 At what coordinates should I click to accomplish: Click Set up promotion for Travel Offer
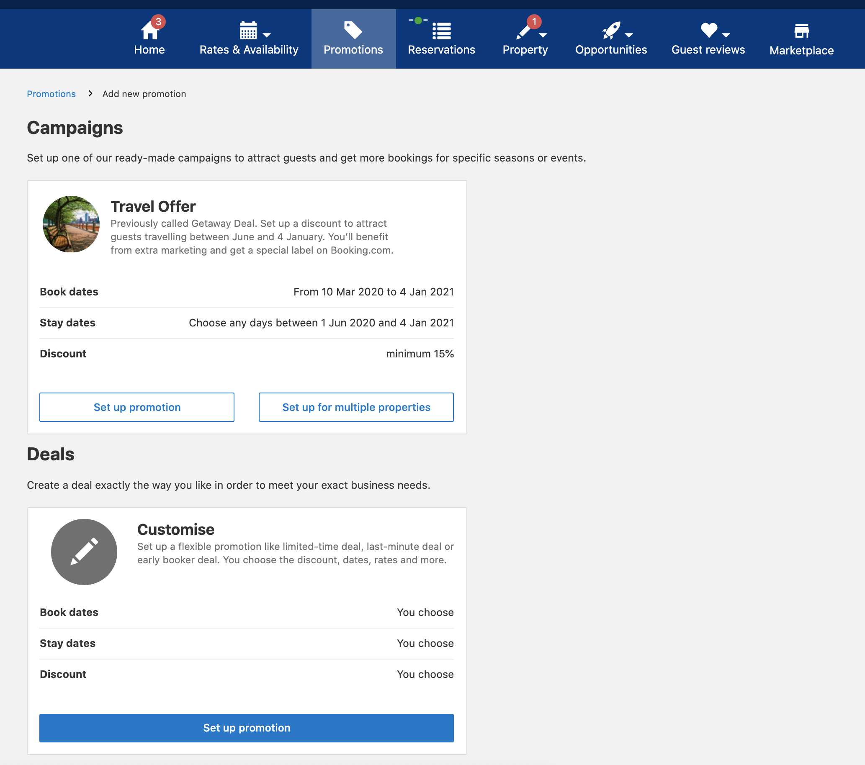136,407
